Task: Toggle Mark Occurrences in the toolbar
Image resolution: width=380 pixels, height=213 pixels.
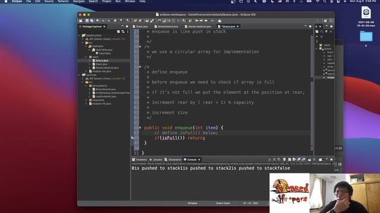Action: tap(164, 21)
